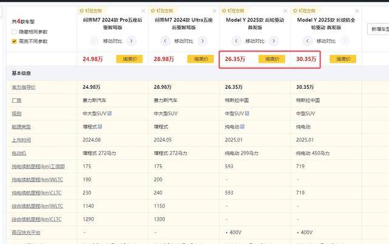This screenshot has width=389, height=244.
Task: Select CLTC range value 240
Action: [x=158, y=193]
